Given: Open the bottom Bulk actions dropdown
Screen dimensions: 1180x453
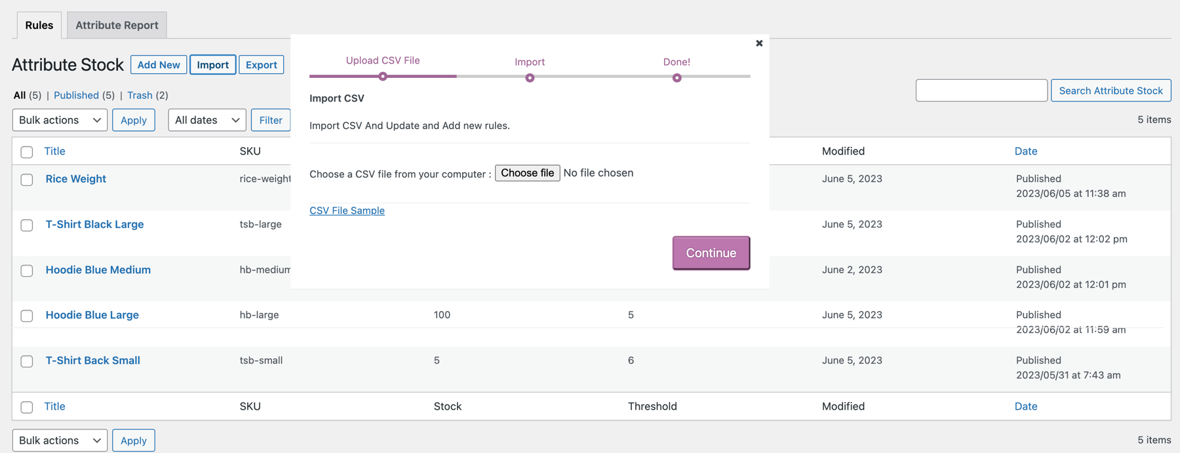Looking at the screenshot, I should point(60,440).
